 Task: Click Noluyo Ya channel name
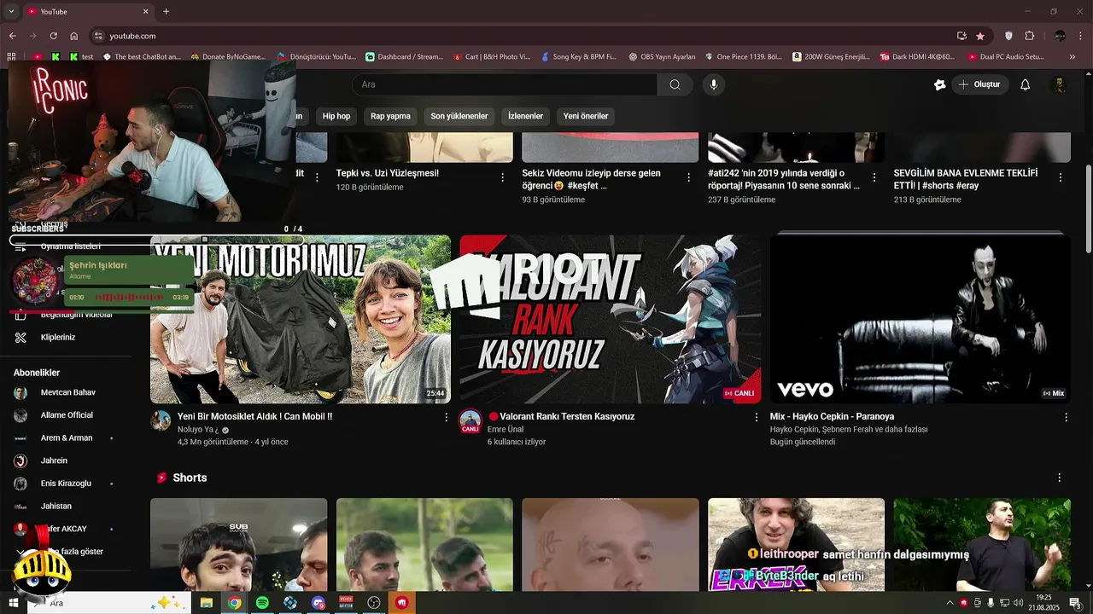198,430
